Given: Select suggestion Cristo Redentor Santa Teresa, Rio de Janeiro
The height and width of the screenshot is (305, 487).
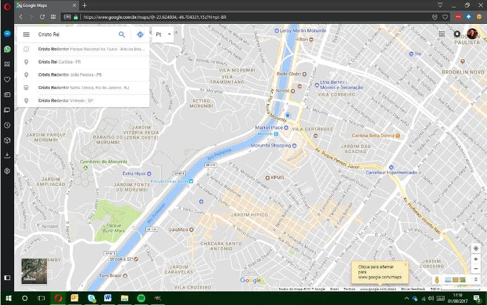Looking at the screenshot, I should [83, 88].
